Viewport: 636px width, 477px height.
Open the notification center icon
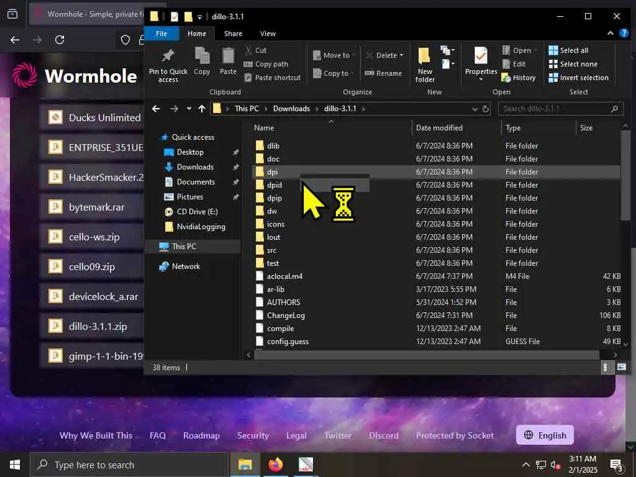click(x=617, y=465)
